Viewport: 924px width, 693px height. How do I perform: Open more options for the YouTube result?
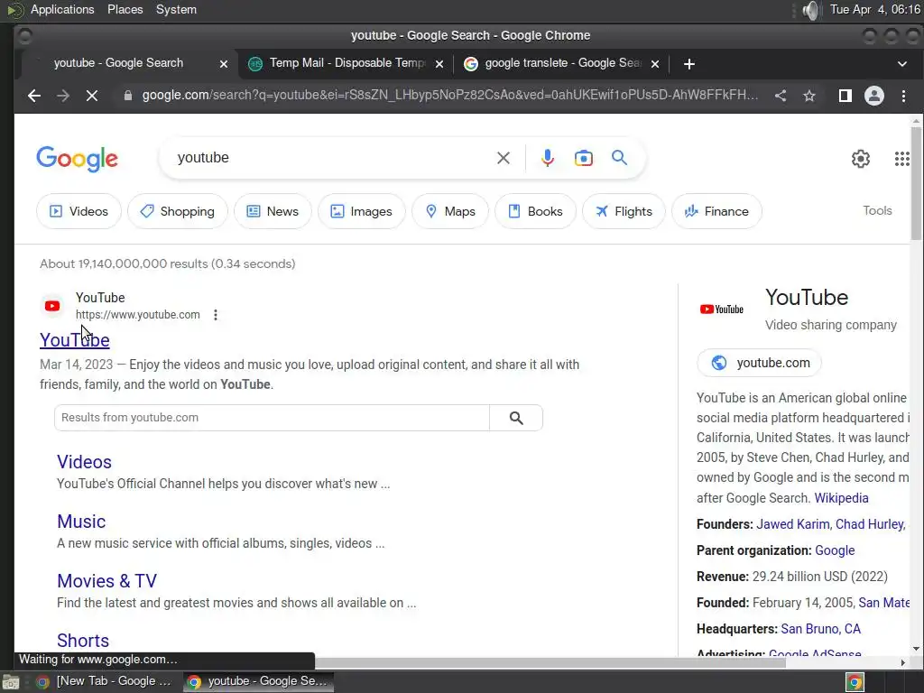coord(216,315)
